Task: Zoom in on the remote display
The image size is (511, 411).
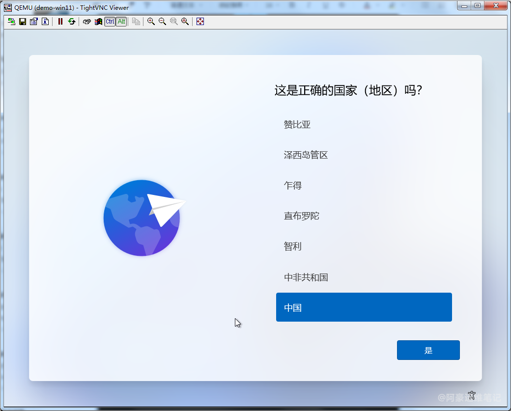Action: pos(151,22)
